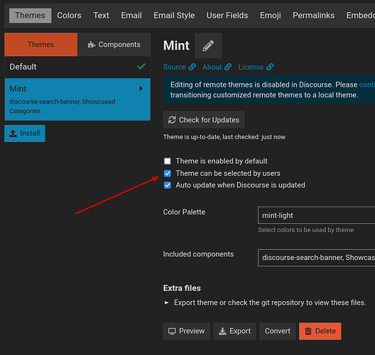Click the Convert button
The height and width of the screenshot is (355, 375).
coord(278,331)
